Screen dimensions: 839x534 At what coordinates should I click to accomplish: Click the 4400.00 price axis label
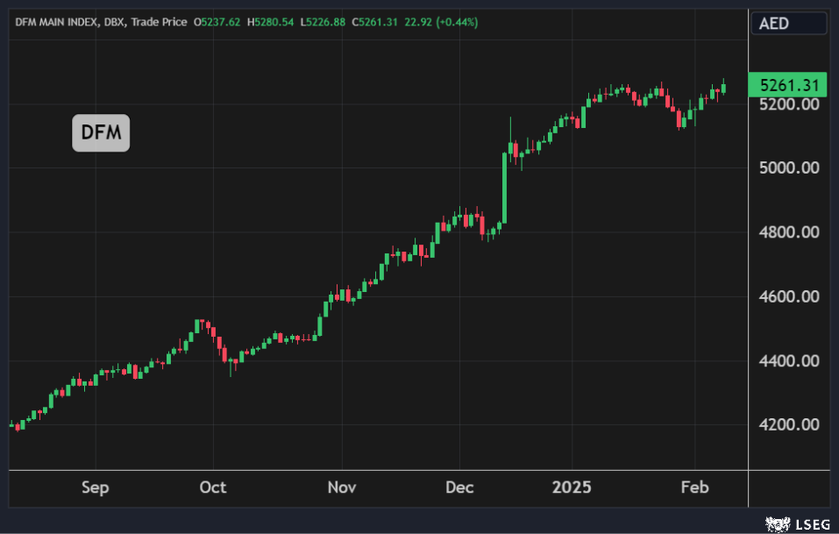pos(789,361)
